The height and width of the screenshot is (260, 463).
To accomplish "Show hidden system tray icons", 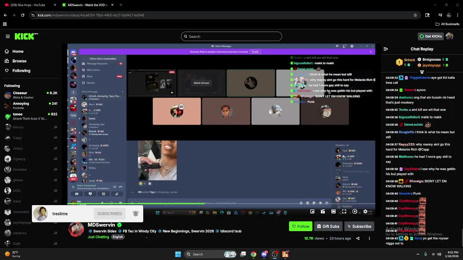I will click(x=418, y=254).
